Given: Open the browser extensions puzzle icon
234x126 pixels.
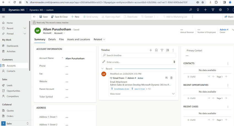Looking at the screenshot, I should [216, 2].
